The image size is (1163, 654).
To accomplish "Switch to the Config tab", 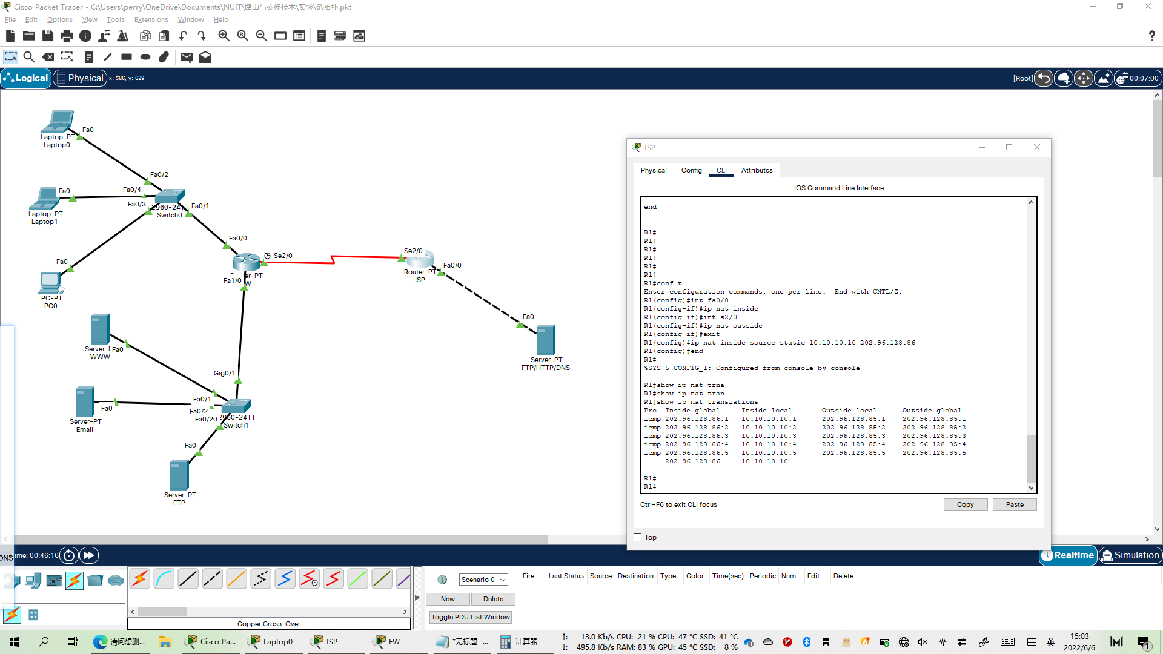I will point(691,170).
